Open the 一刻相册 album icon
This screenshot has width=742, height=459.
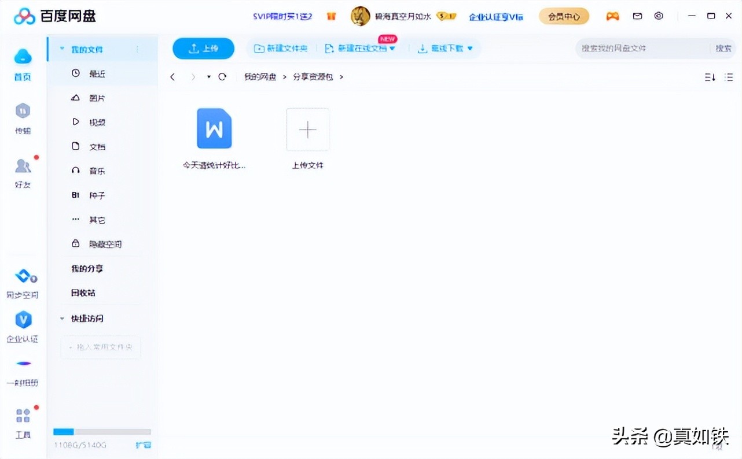[23, 369]
